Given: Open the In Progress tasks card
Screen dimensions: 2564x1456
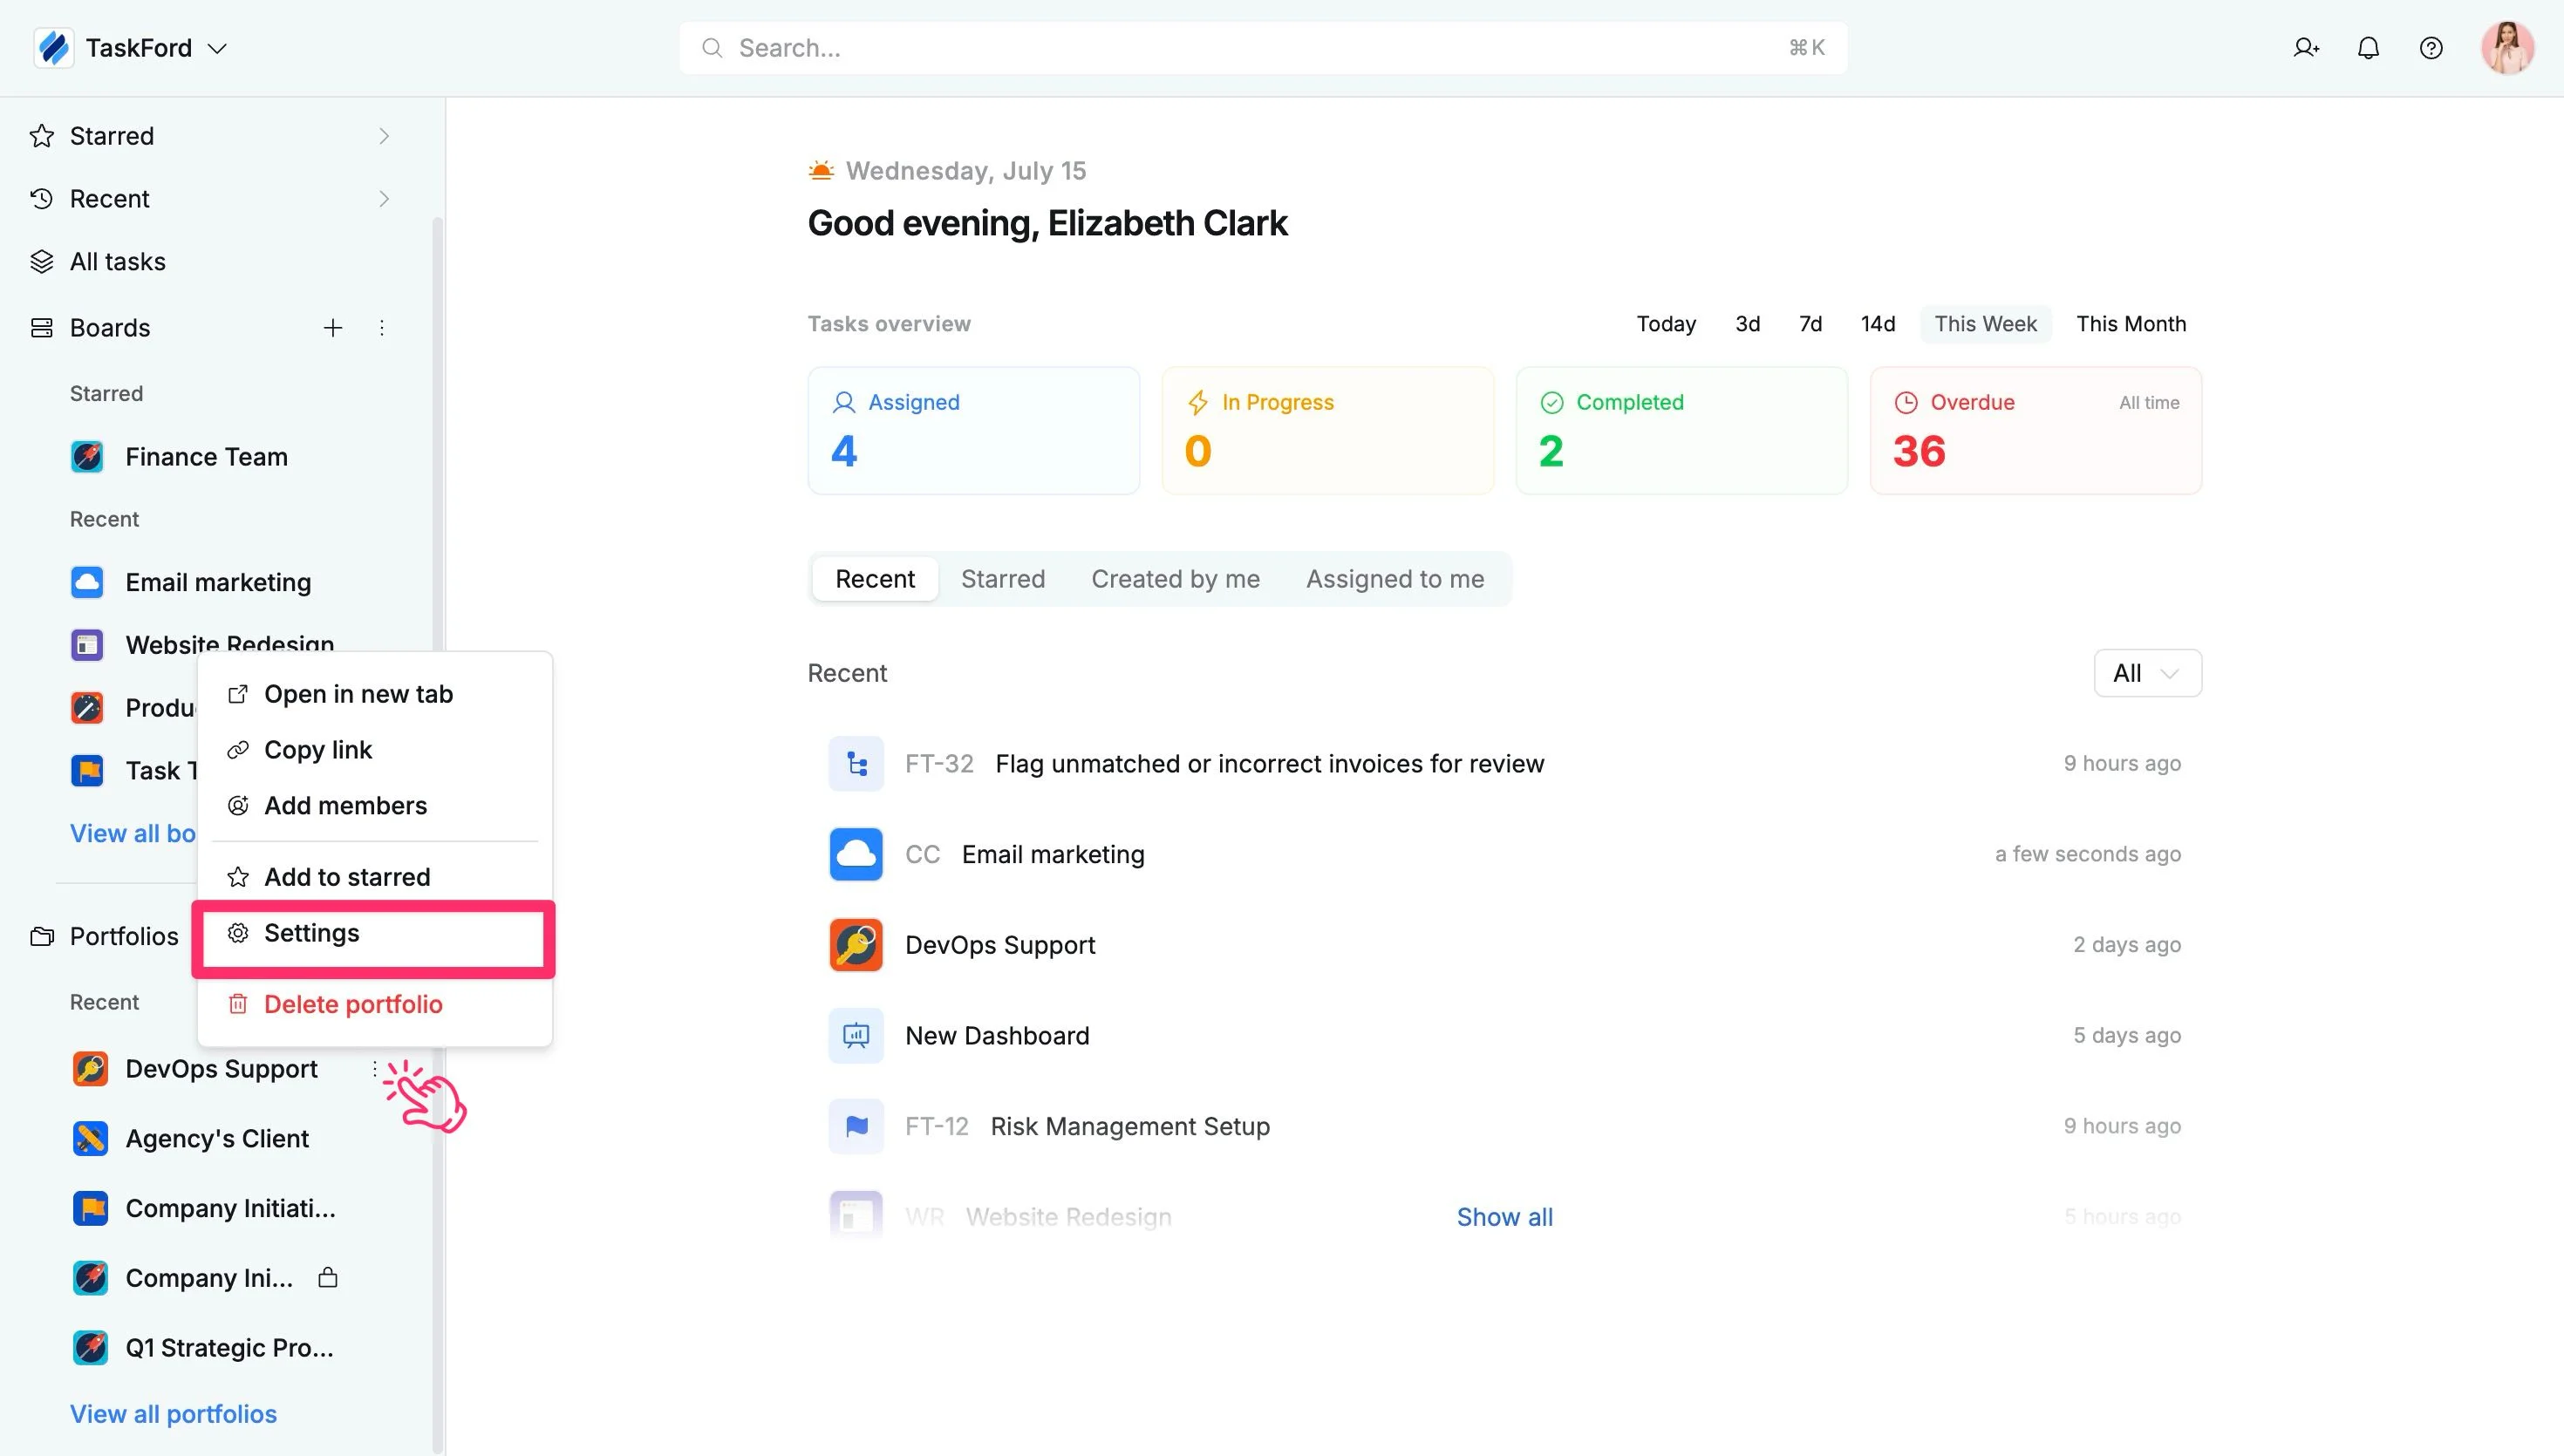Looking at the screenshot, I should click(x=1327, y=431).
